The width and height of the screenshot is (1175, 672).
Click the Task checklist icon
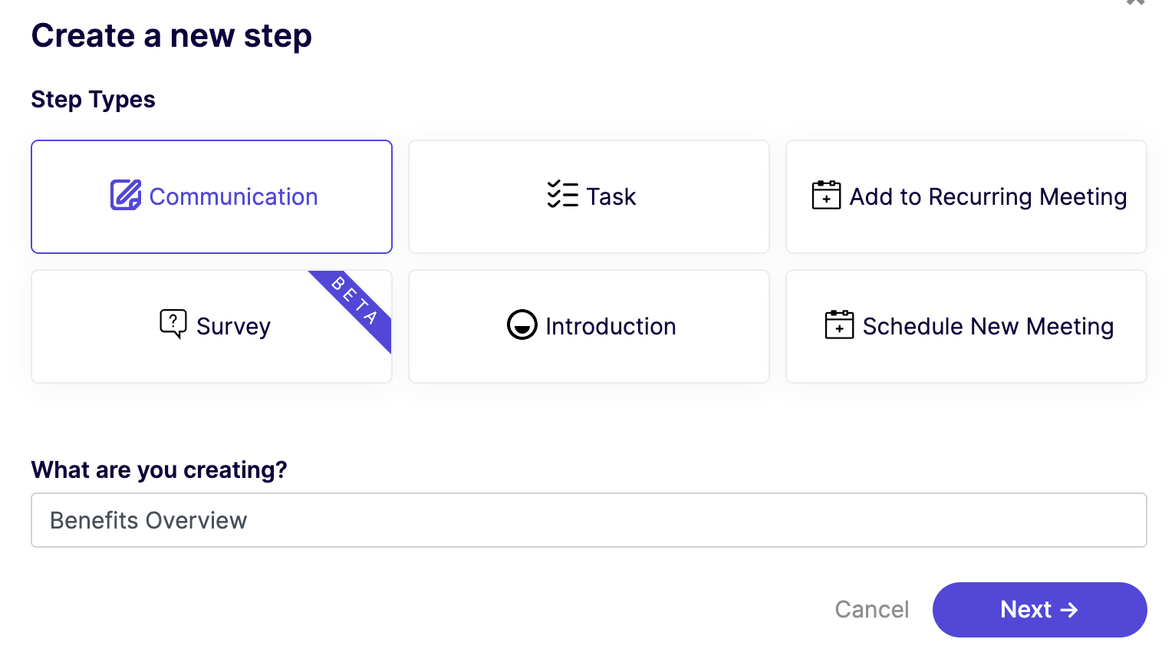point(563,195)
